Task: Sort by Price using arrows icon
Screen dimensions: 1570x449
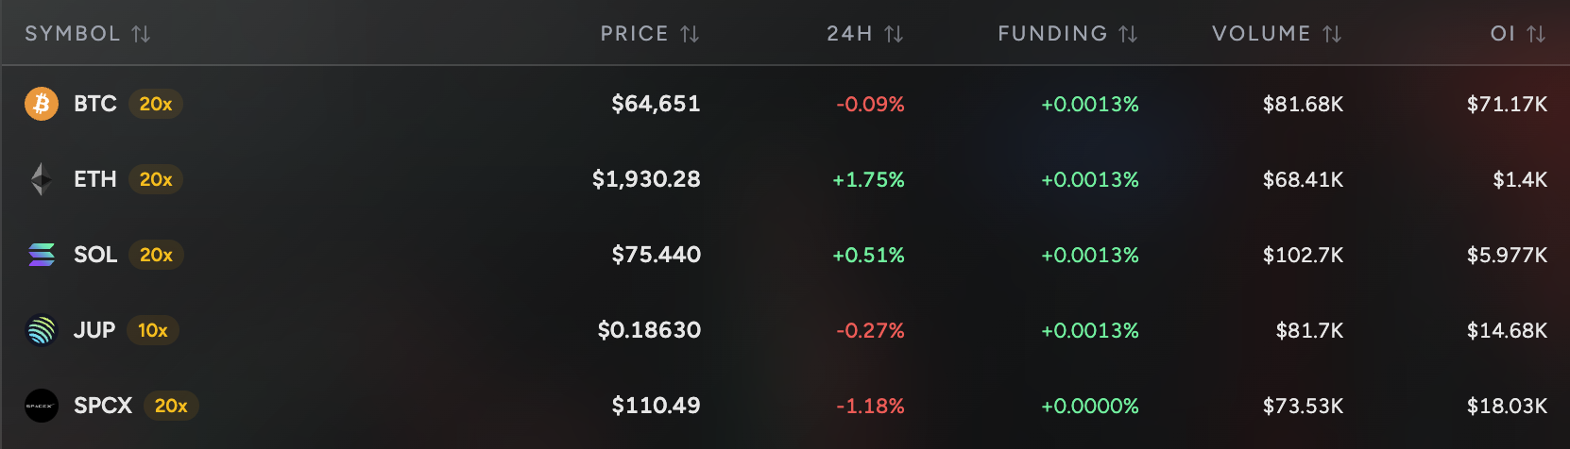Action: click(x=690, y=34)
